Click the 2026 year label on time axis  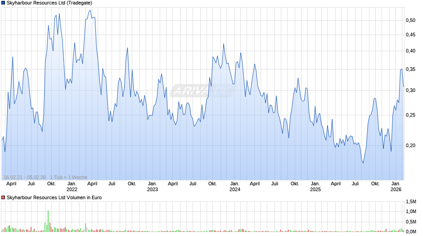coord(396,189)
